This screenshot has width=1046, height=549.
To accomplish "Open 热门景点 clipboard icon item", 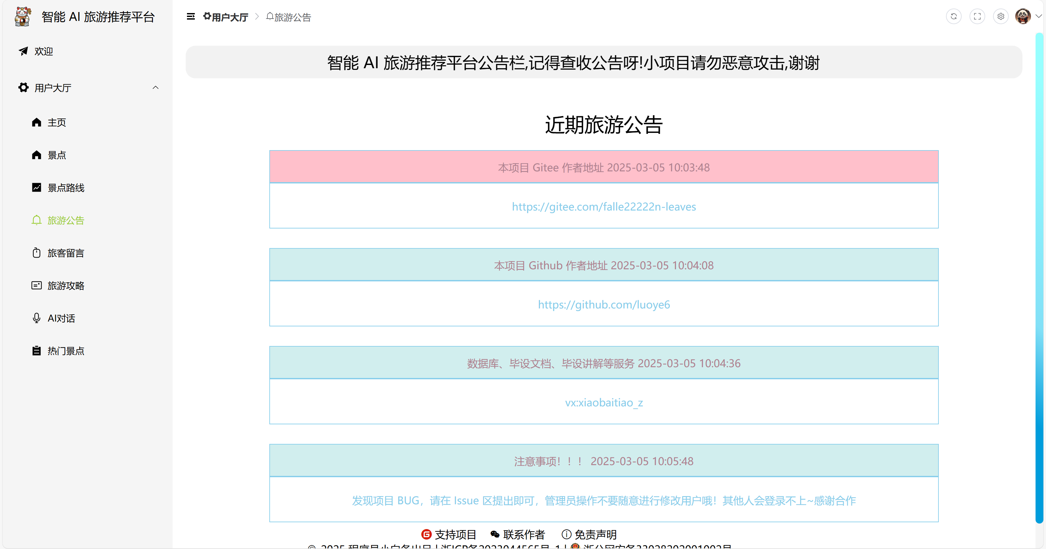I will [x=37, y=351].
